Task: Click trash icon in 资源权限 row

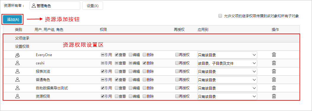Action: [x=274, y=96]
